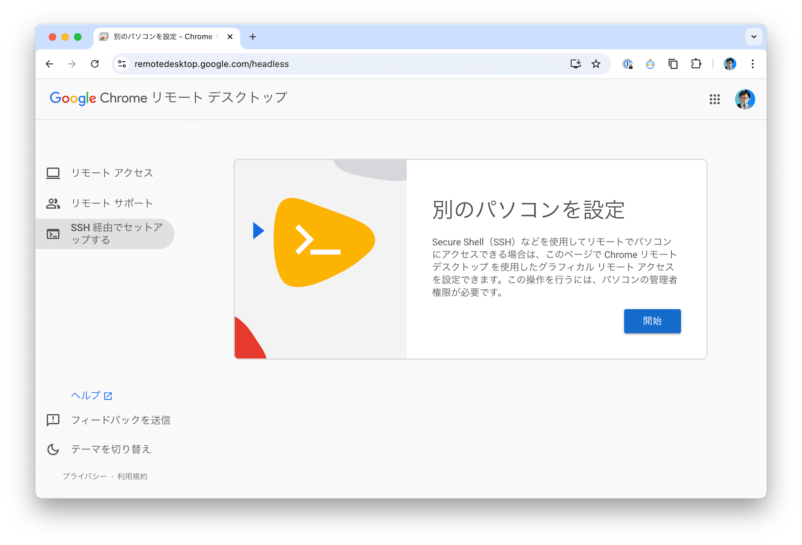Image resolution: width=802 pixels, height=545 pixels.
Task: Reload the page with the refresh icon
Action: (95, 64)
